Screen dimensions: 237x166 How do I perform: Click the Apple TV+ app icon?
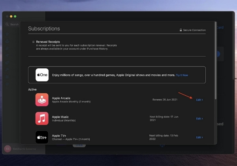point(42,137)
